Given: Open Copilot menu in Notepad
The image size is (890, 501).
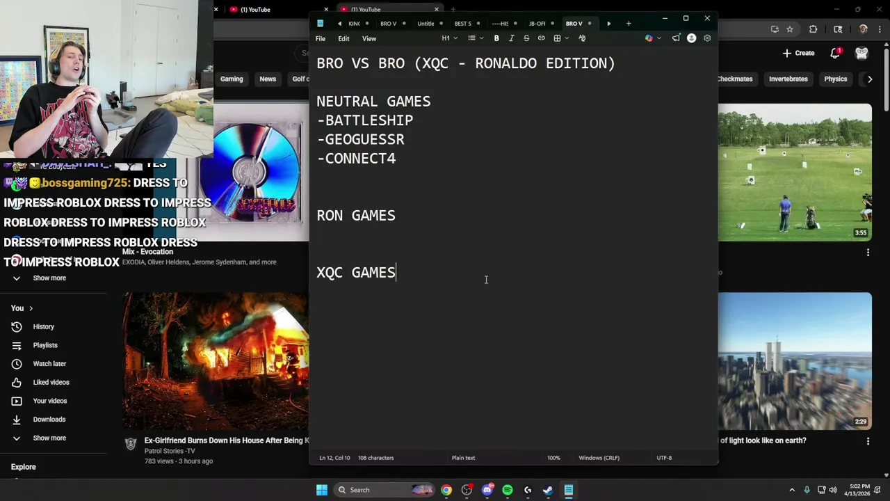Looking at the screenshot, I should pos(652,38).
